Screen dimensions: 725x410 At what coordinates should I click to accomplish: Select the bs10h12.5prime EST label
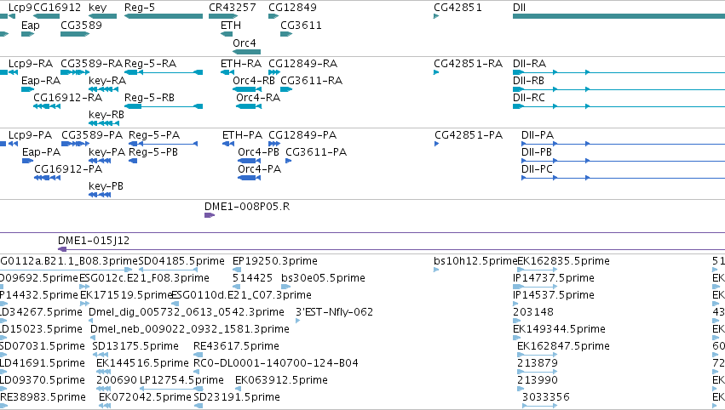tap(475, 261)
